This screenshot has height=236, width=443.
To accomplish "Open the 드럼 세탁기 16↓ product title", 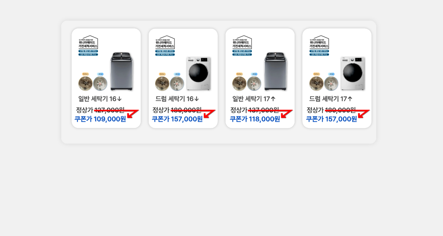I will click(x=177, y=99).
